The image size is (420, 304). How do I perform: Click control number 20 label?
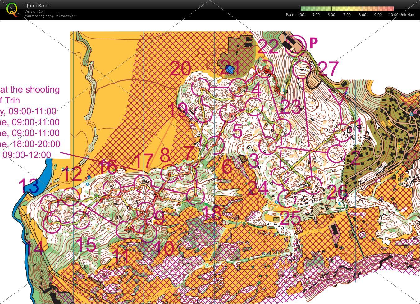point(180,69)
